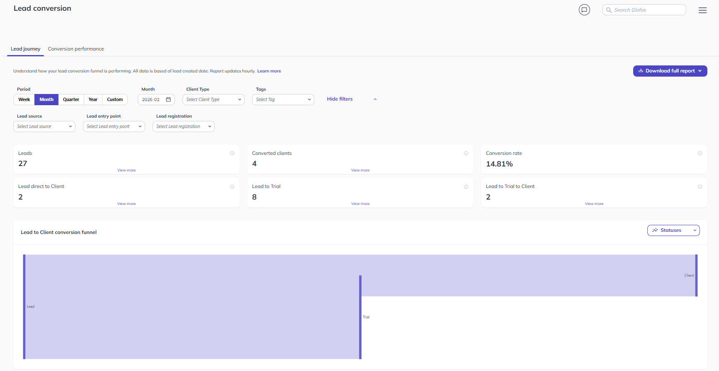Focus the Search Glofox input field

(x=644, y=10)
